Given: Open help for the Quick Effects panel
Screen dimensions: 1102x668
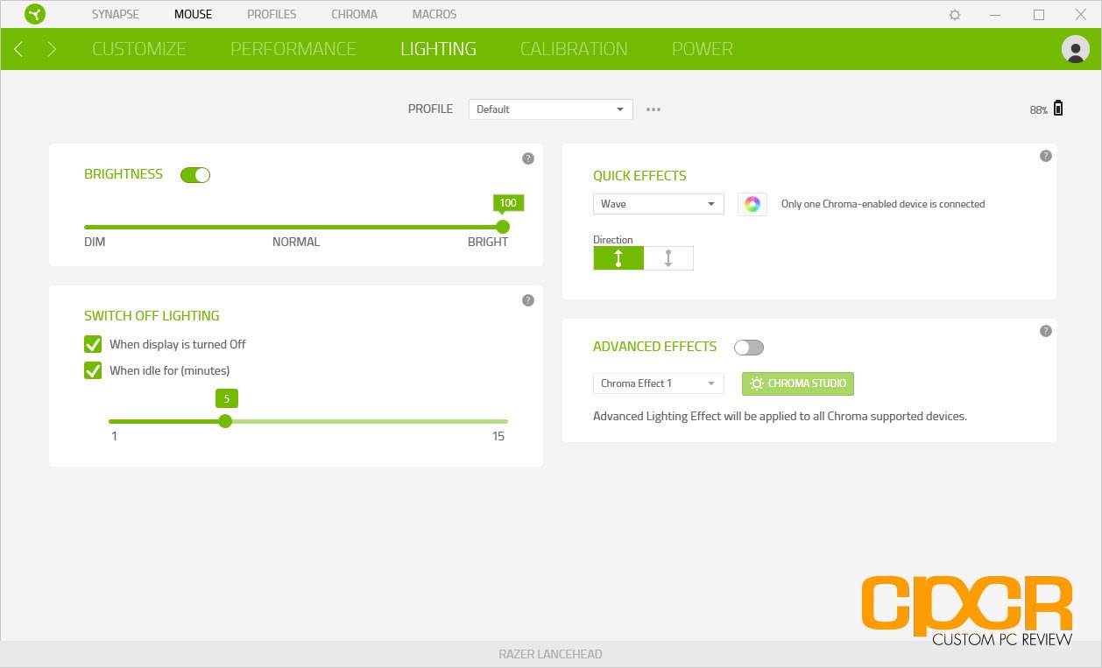Looking at the screenshot, I should pyautogui.click(x=1045, y=156).
